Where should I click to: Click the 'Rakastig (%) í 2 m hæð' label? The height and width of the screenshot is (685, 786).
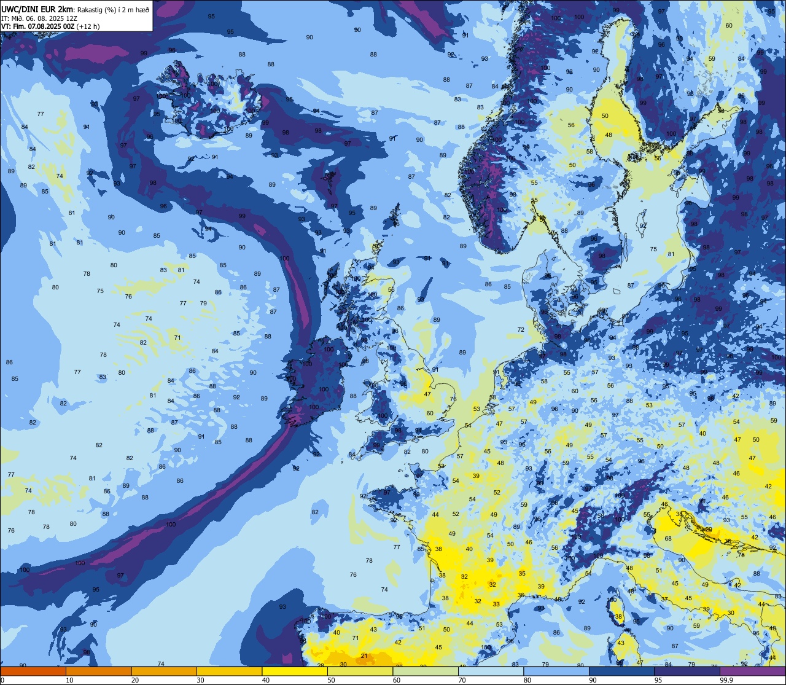pos(113,9)
